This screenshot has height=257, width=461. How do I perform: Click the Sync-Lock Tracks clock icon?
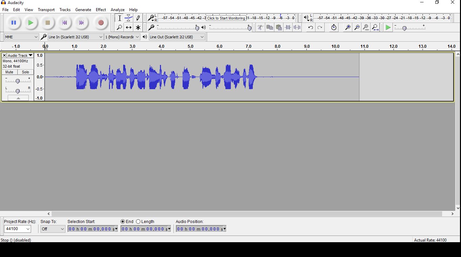(334, 28)
